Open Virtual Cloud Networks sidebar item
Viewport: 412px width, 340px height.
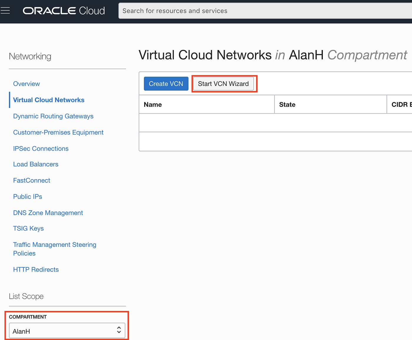(49, 100)
